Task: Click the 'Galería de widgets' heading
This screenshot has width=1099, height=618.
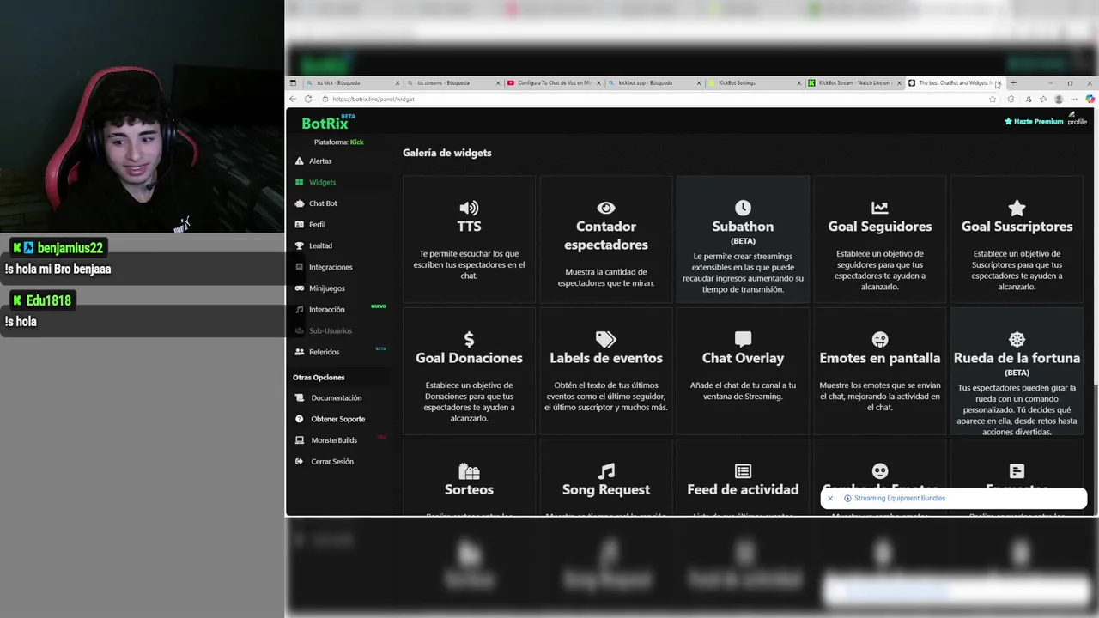Action: 447,153
